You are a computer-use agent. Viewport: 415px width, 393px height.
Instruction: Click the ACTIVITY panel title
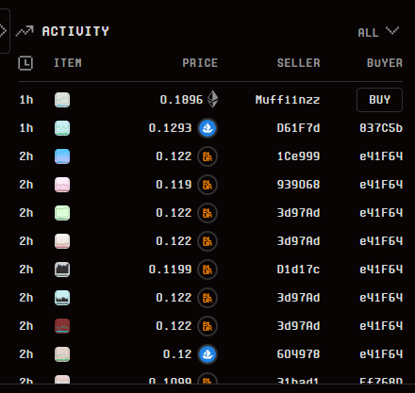pos(75,31)
